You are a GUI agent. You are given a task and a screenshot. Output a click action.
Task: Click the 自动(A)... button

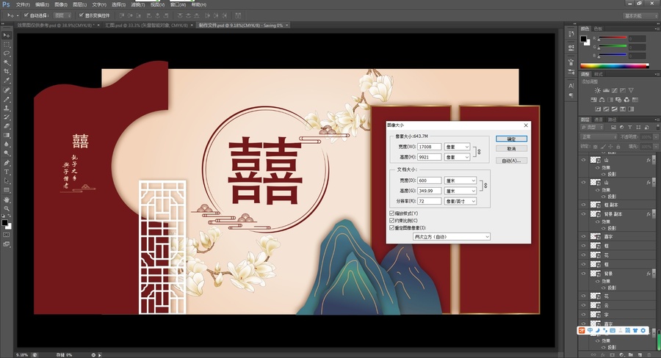click(x=511, y=161)
